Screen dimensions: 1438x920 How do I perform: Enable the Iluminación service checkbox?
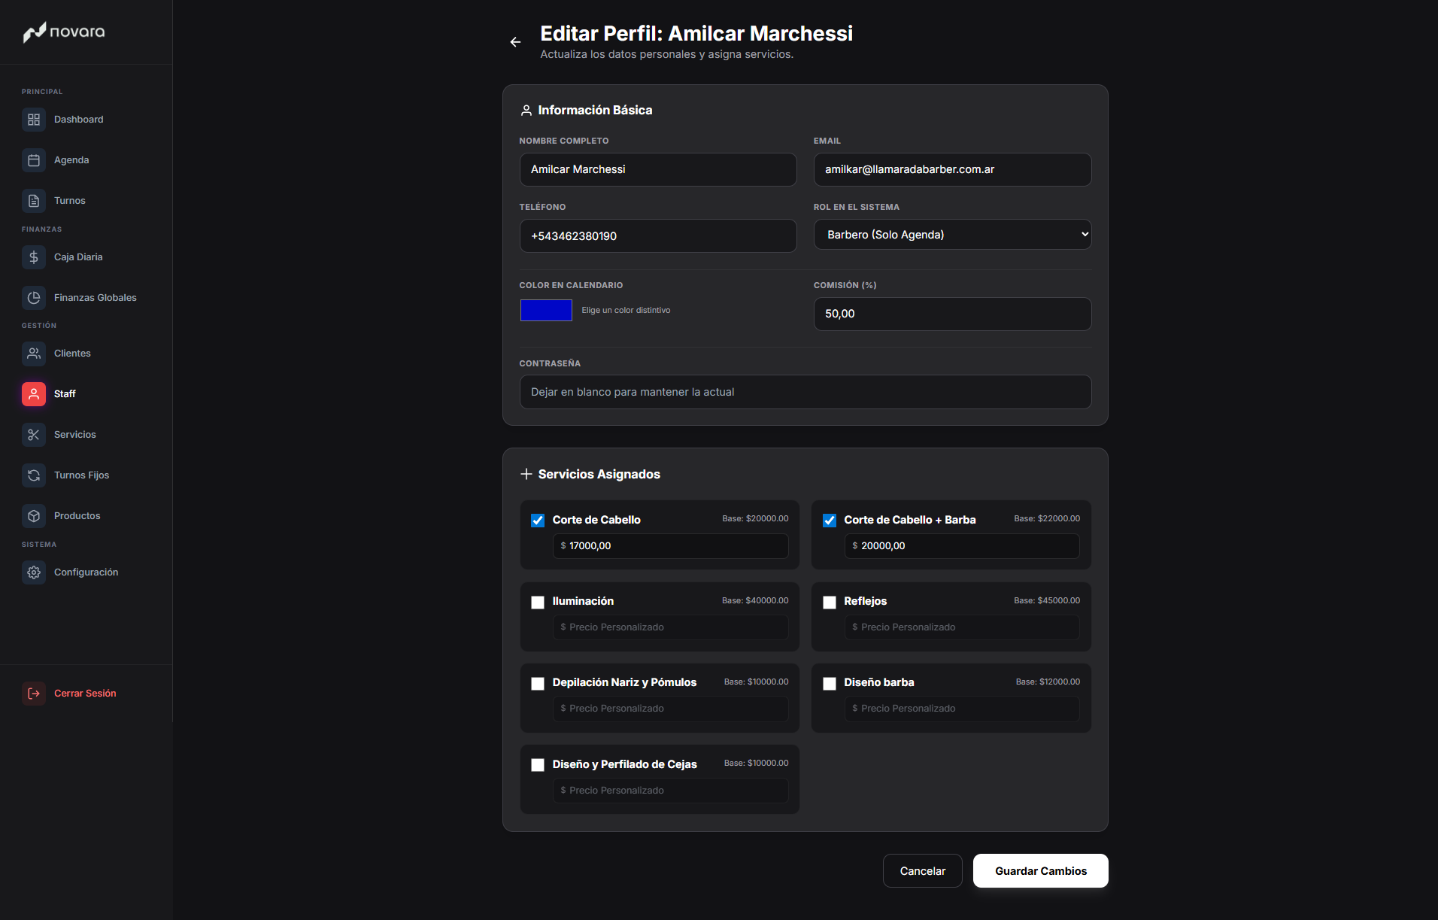[x=538, y=603]
